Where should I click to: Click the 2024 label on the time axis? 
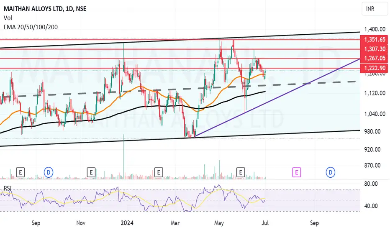tap(127, 223)
